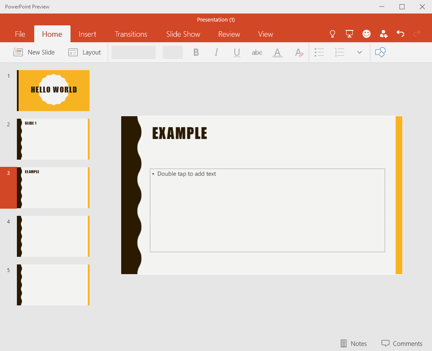Undo the last action
The width and height of the screenshot is (432, 351).
tap(400, 34)
